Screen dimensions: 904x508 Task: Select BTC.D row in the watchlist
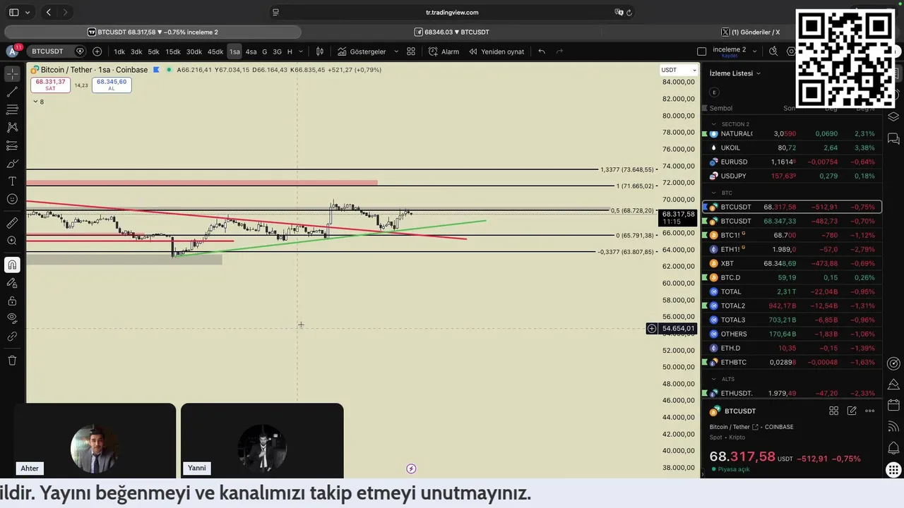tap(791, 278)
